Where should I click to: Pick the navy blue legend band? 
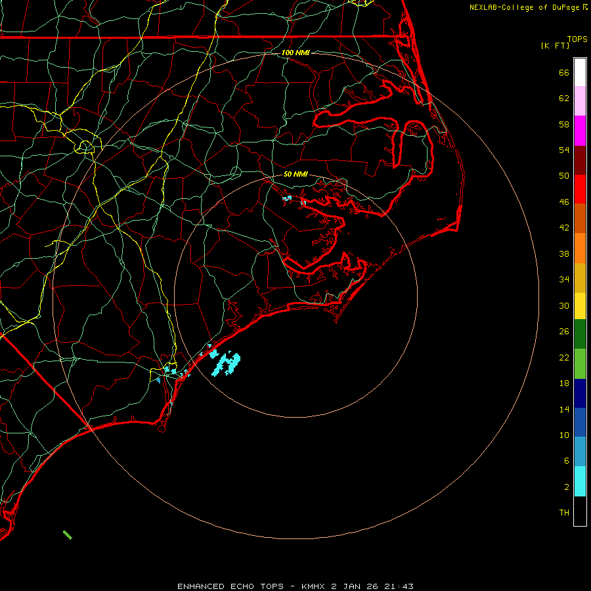580,393
